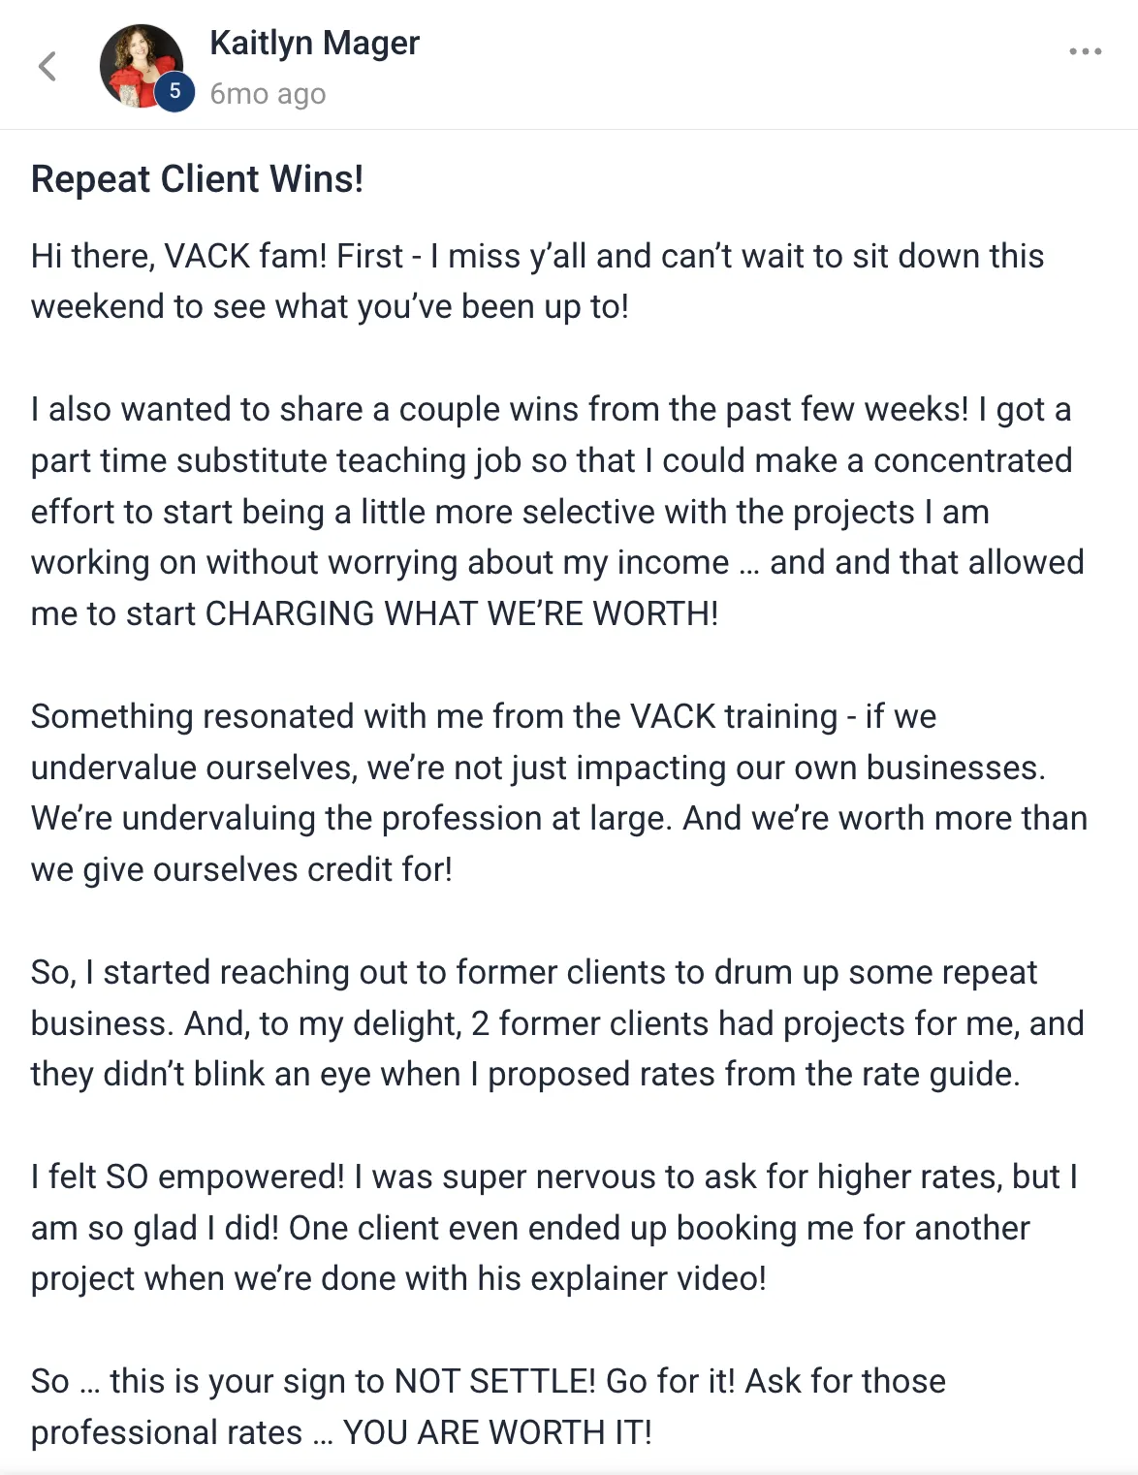This screenshot has width=1138, height=1475.
Task: Click the final paragraph starting So ... this is your sign
Action: (x=489, y=1406)
